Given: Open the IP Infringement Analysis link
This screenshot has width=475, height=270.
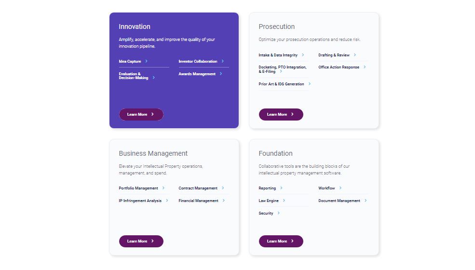Looking at the screenshot, I should tap(140, 201).
